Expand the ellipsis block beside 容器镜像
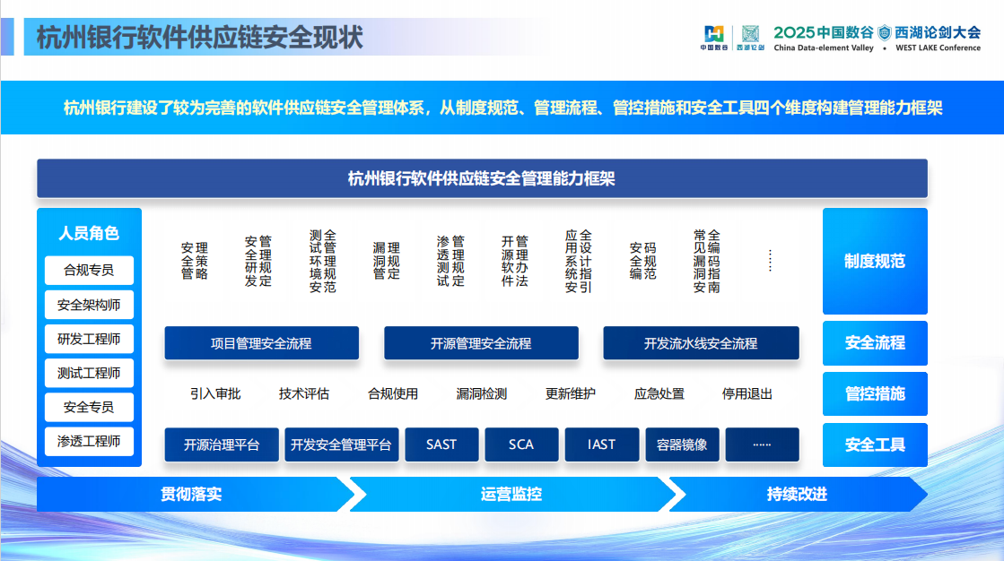 (763, 444)
